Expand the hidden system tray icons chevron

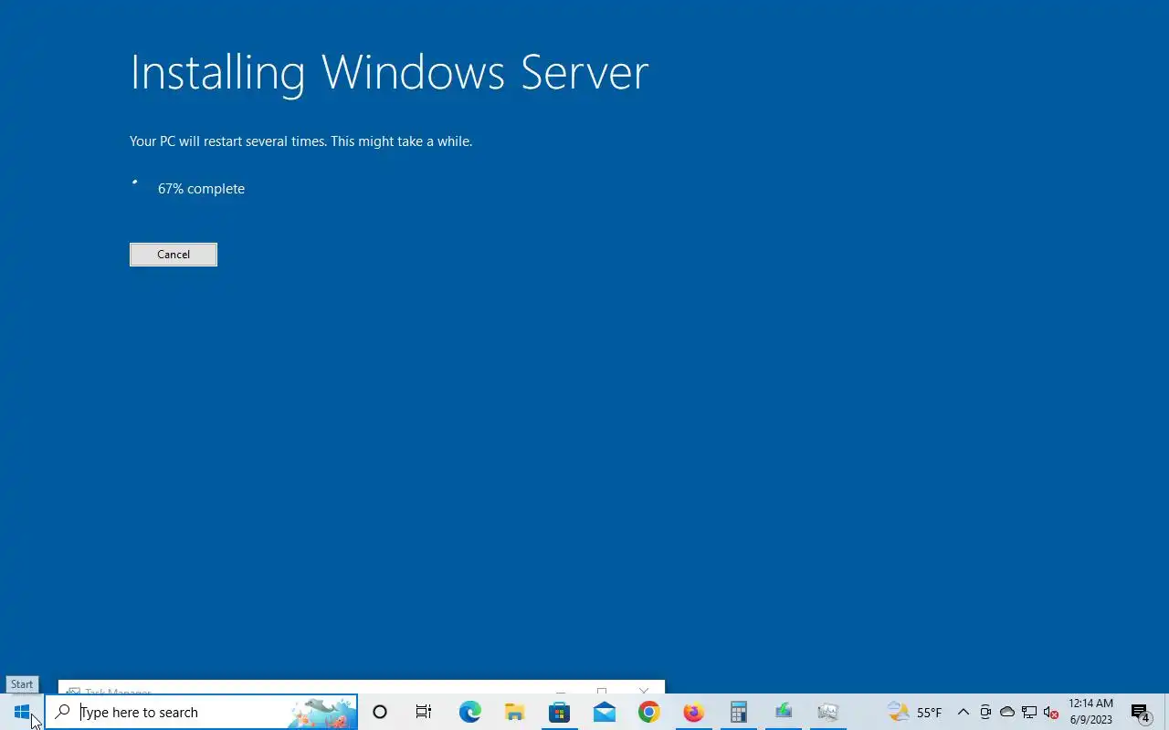click(964, 712)
